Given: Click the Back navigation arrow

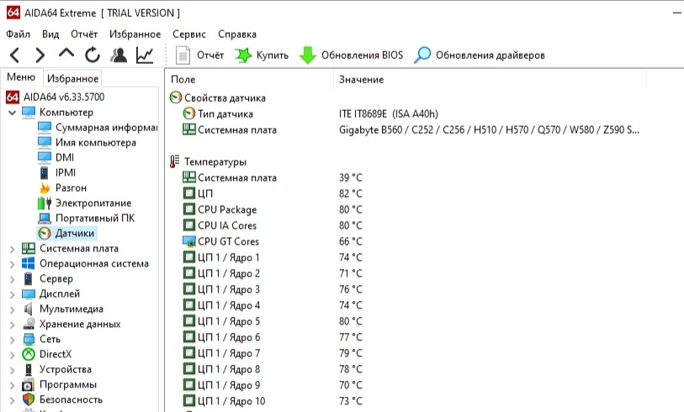Looking at the screenshot, I should (15, 55).
